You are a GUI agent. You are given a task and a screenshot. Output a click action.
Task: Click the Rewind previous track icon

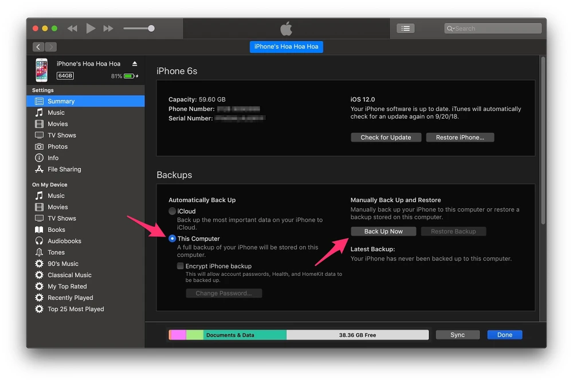pos(72,28)
